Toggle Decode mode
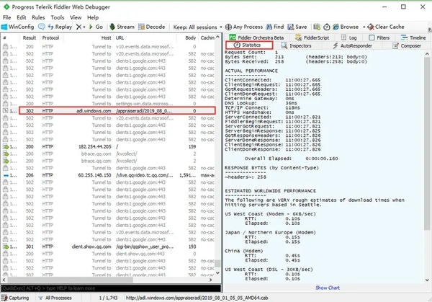This screenshot has height=302, width=432. tap(151, 27)
